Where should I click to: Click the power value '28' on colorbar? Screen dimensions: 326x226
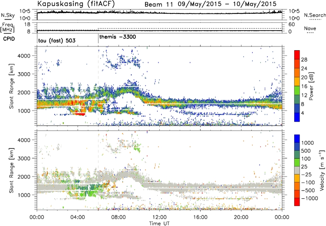pos(304,60)
